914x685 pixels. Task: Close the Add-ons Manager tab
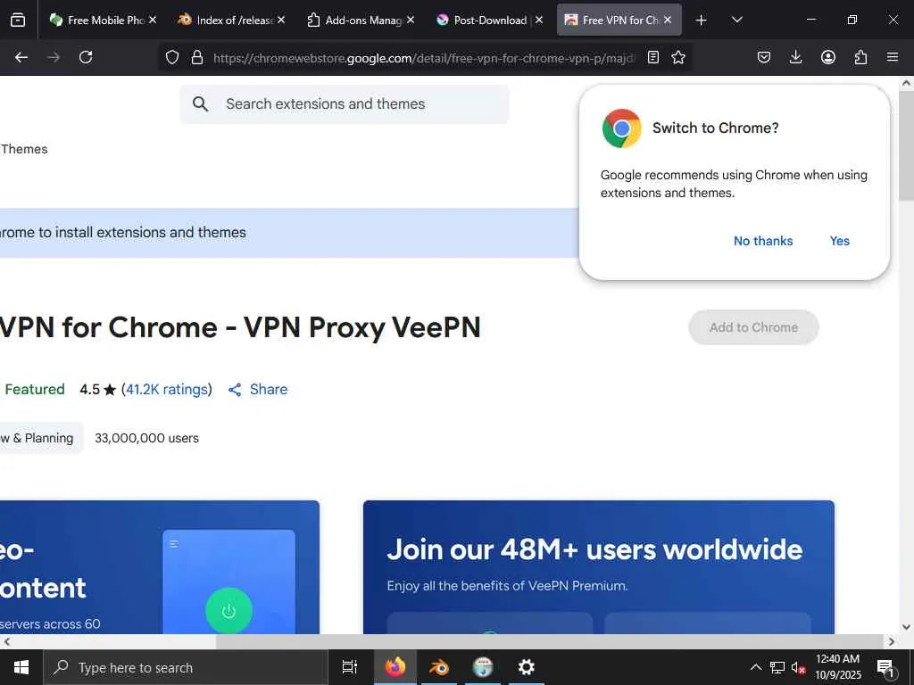point(411,20)
